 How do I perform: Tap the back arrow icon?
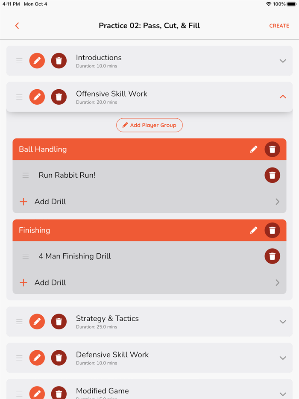[x=17, y=26]
